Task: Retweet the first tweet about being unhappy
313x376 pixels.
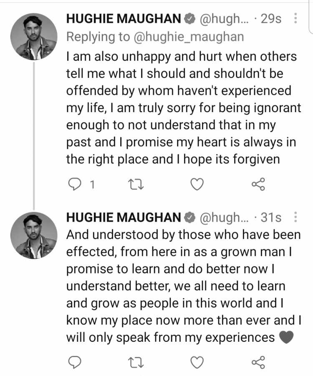Action: click(x=136, y=184)
